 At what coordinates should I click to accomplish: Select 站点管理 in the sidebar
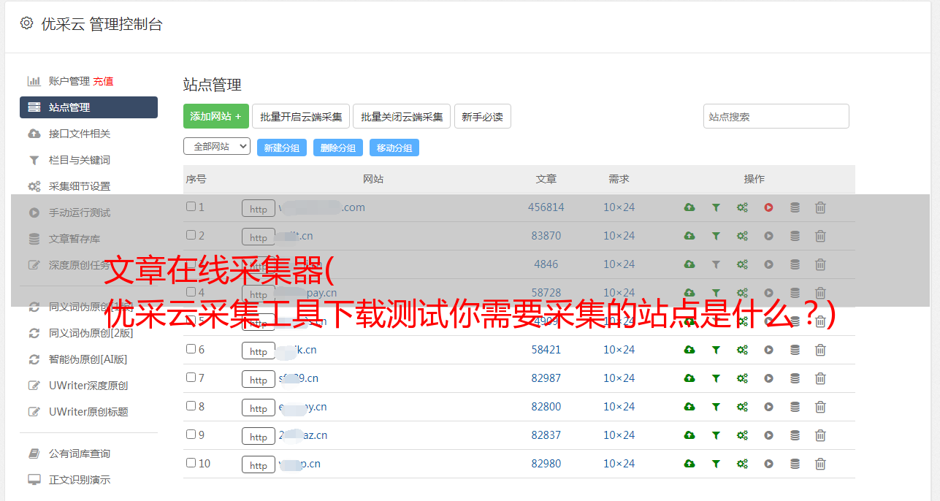tap(88, 107)
